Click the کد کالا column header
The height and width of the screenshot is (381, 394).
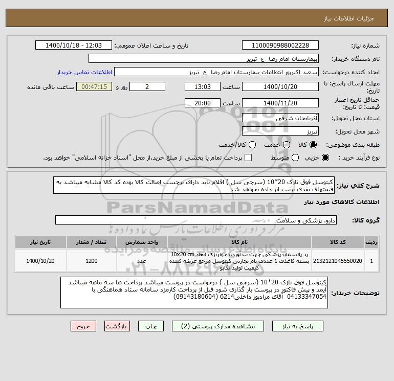point(338,242)
